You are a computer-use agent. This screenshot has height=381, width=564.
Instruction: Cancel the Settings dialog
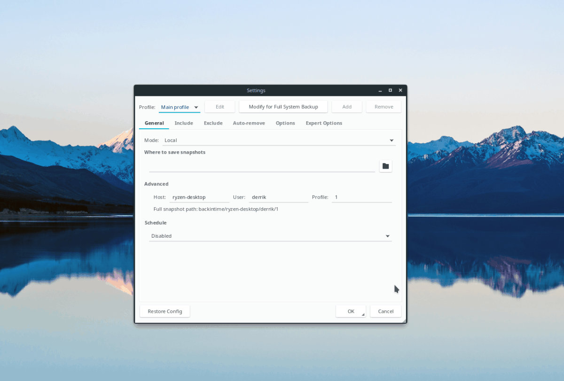385,311
